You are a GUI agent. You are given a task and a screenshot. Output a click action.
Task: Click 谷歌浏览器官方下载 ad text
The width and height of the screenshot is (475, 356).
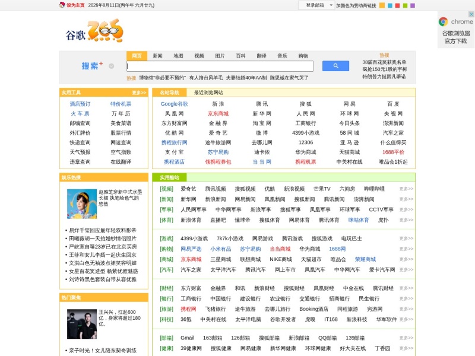pyautogui.click(x=456, y=37)
